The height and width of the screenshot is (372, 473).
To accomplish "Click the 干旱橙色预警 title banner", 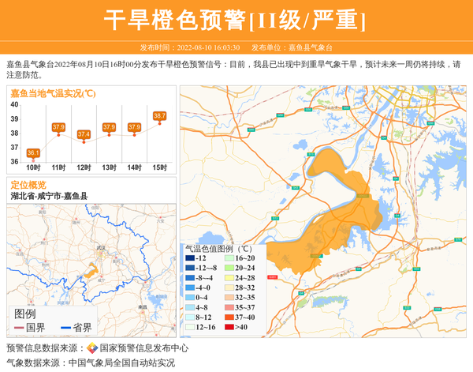I will (236, 21).
